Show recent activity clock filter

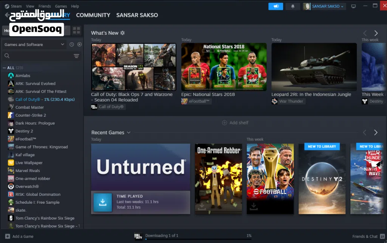coord(71,45)
